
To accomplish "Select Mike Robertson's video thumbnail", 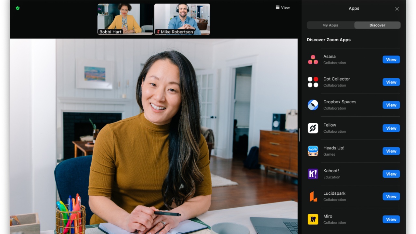I will point(182,19).
